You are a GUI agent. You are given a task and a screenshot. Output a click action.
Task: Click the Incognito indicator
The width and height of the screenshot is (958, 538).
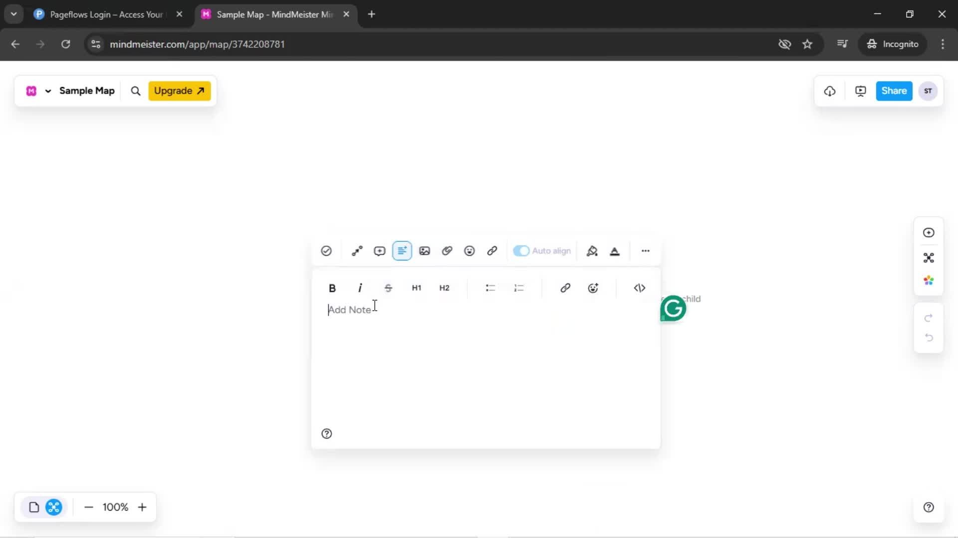[x=893, y=44]
